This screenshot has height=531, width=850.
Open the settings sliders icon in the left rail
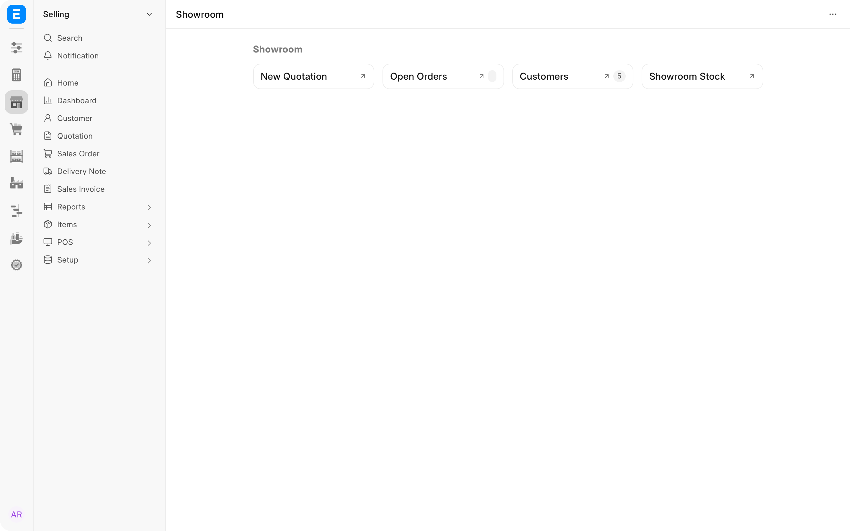click(17, 47)
